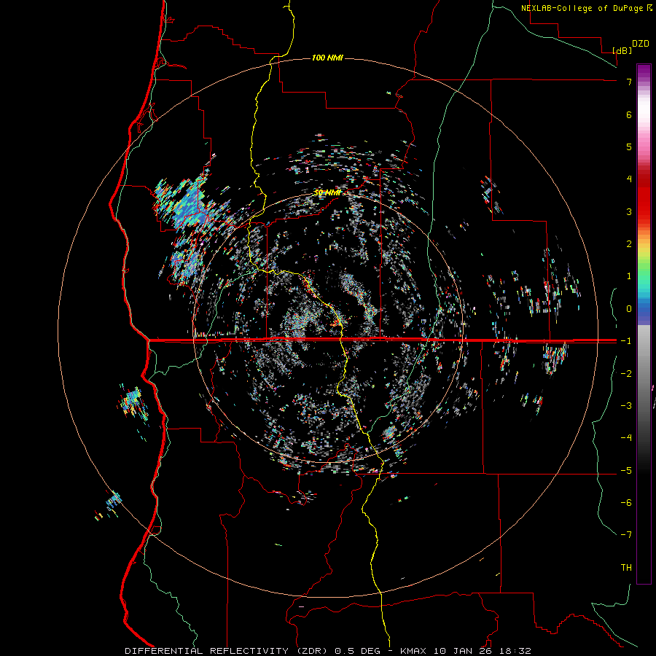Viewport: 656px width, 656px height.
Task: Click the NEXLAB-College of DuPage credit text
Action: click(583, 8)
